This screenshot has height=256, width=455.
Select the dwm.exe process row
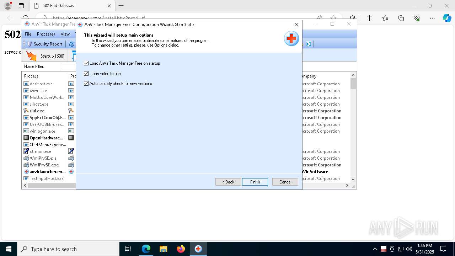pyautogui.click(x=45, y=91)
